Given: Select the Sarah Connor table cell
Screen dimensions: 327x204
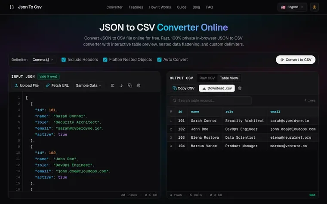Looking at the screenshot, I should click(204, 121).
